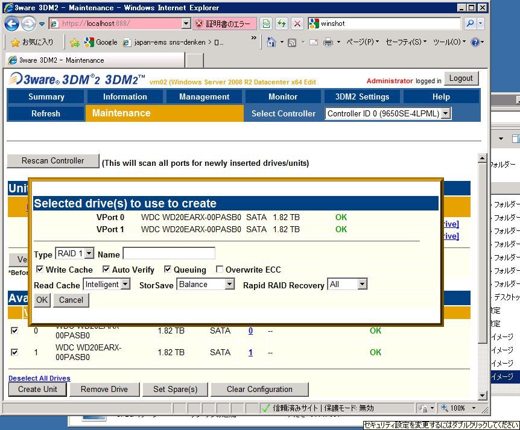Open the Read Cache Intelligent dropdown
This screenshot has height=430, width=520.
click(106, 285)
